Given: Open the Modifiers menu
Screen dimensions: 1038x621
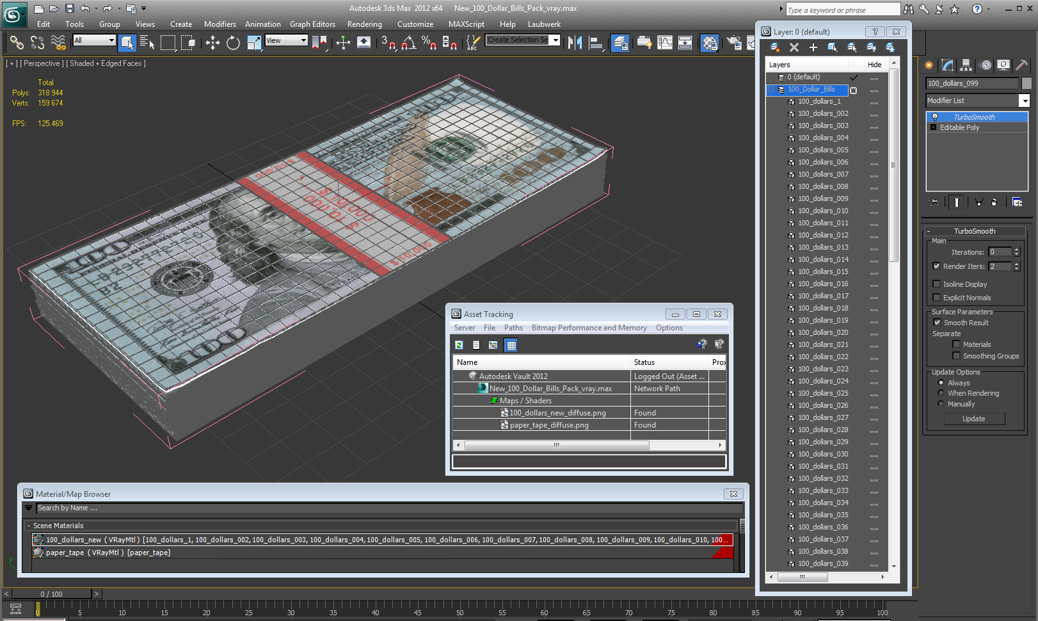Looking at the screenshot, I should click(x=220, y=24).
